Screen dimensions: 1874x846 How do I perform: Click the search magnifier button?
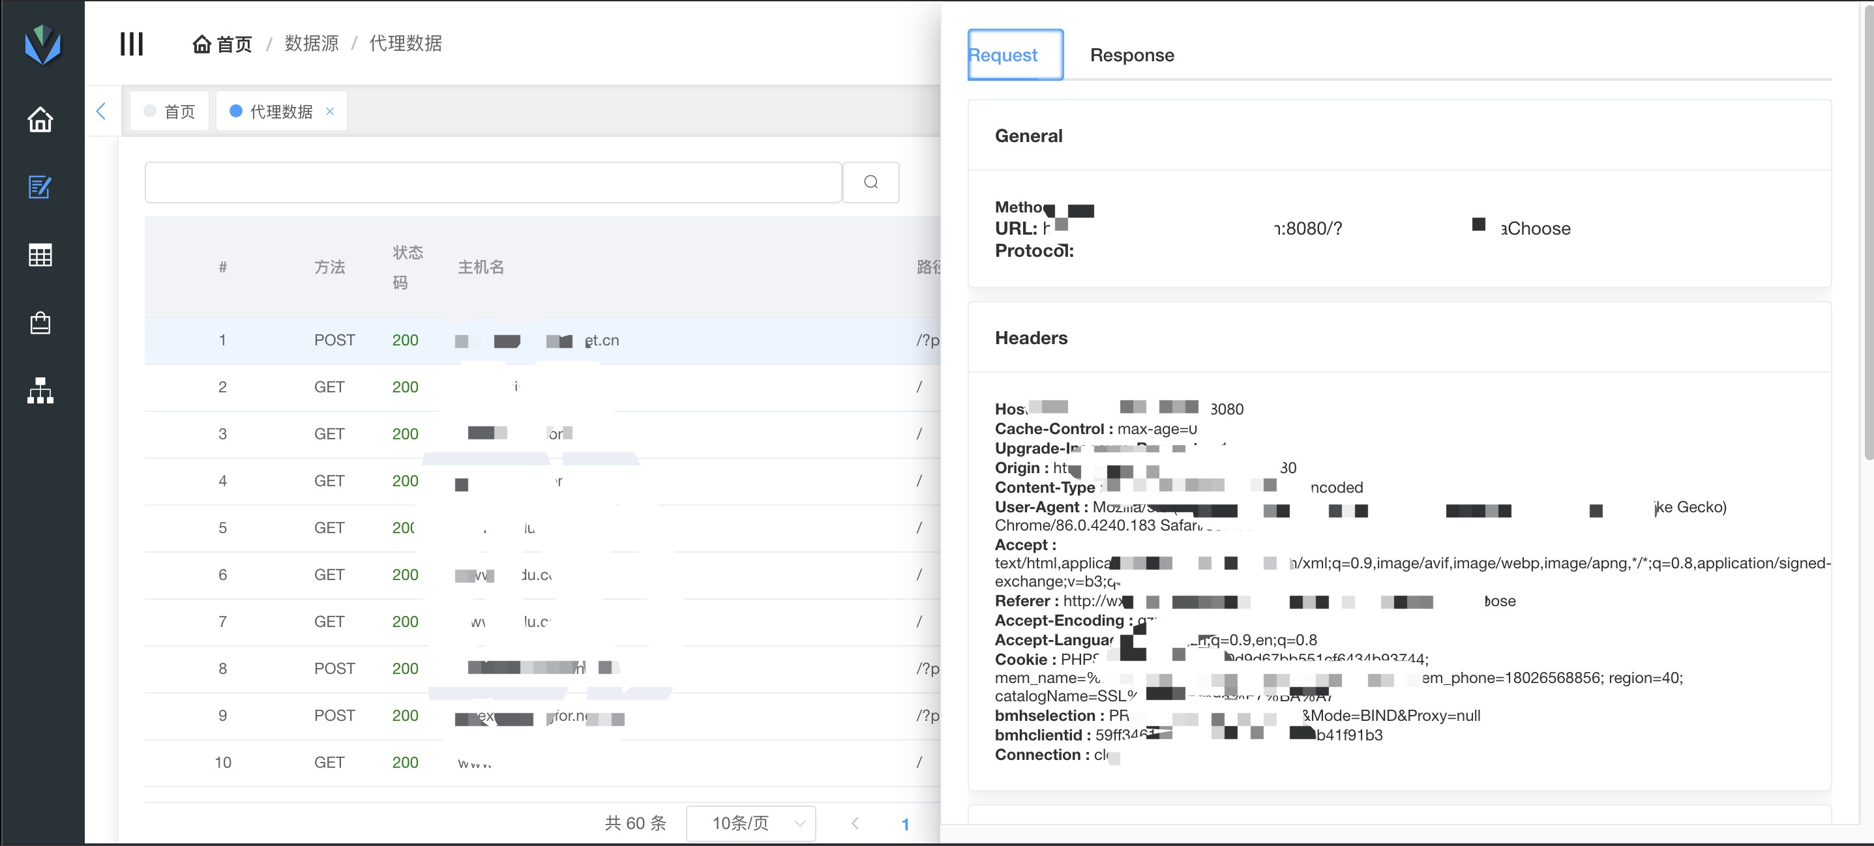tap(870, 182)
